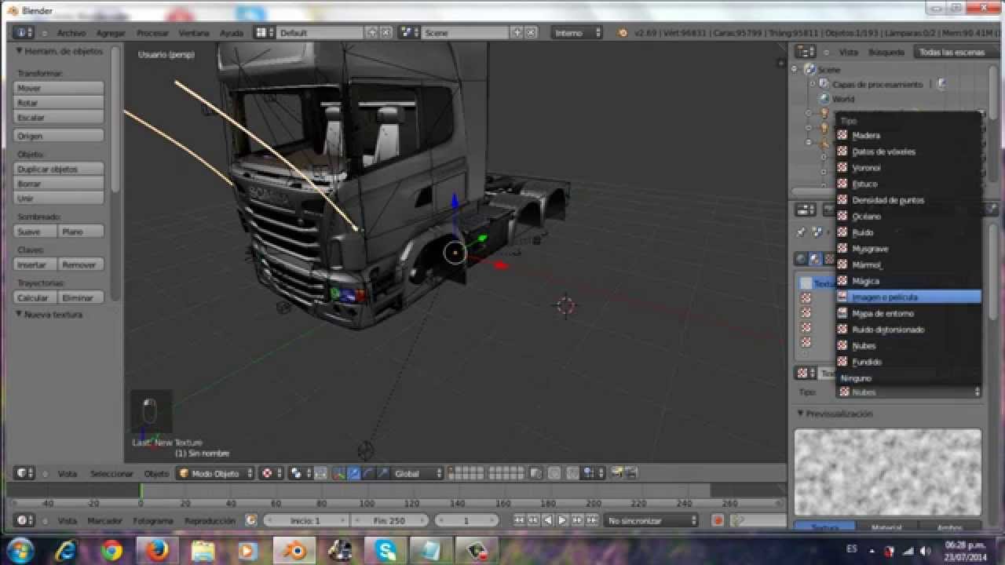Click the Scene selector field
The image size is (1005, 565).
pos(466,33)
